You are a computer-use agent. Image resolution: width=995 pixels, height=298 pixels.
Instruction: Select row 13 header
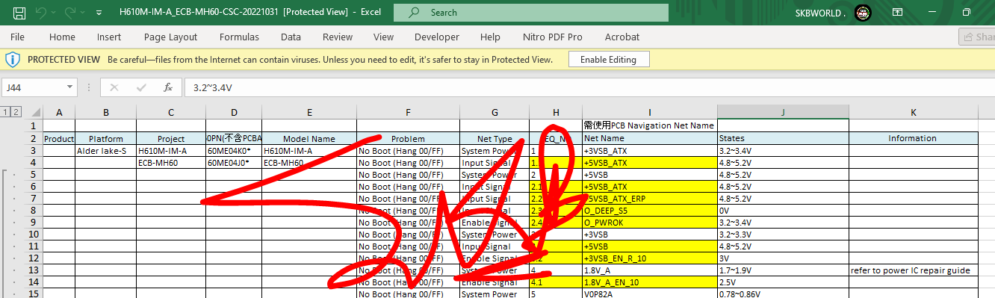[x=33, y=270]
